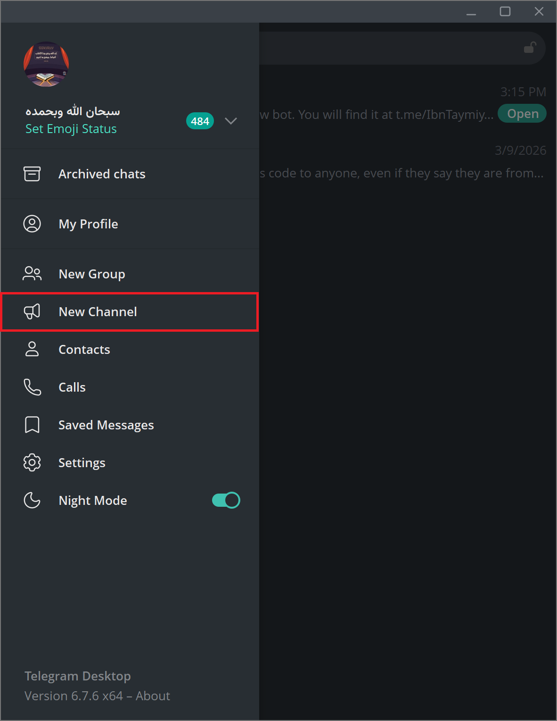Viewport: 557px width, 721px height.
Task: Open the Saved Messages menu entry
Action: tap(106, 425)
